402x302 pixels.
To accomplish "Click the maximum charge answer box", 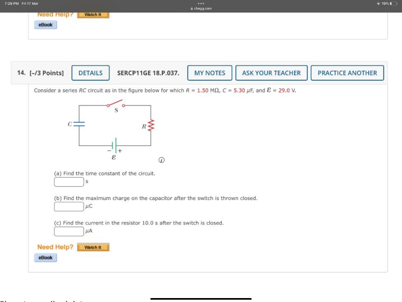I will [x=69, y=206].
